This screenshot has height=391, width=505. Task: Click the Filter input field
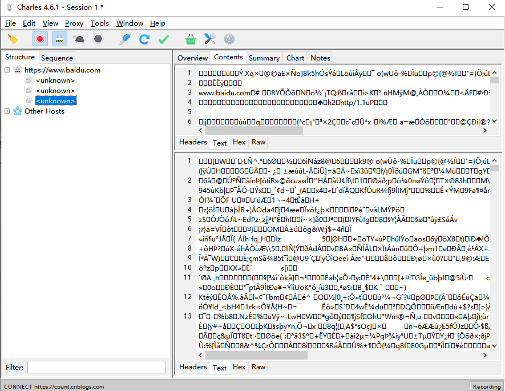pyautogui.click(x=96, y=367)
